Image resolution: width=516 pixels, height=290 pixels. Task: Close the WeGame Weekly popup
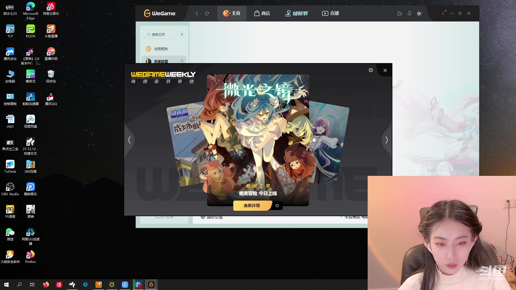click(385, 70)
